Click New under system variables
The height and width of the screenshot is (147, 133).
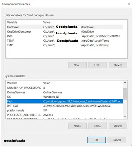click(77, 126)
